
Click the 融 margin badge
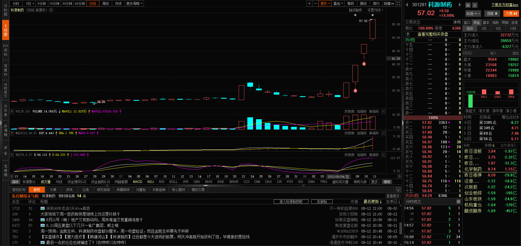[468, 5]
